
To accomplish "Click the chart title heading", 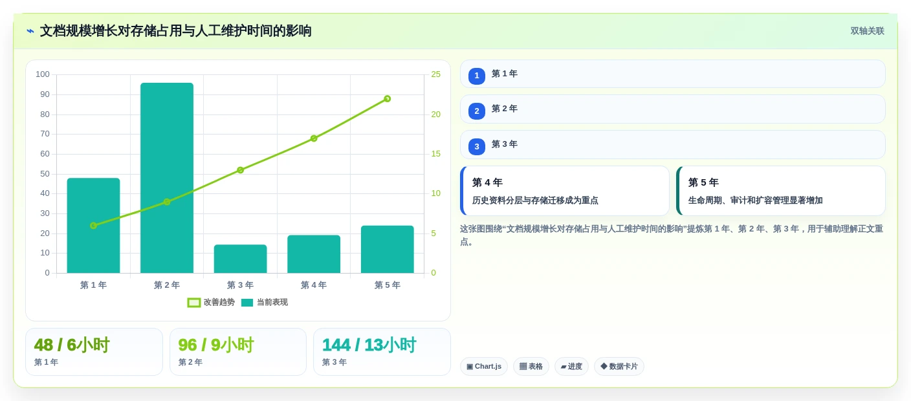I will tap(175, 31).
